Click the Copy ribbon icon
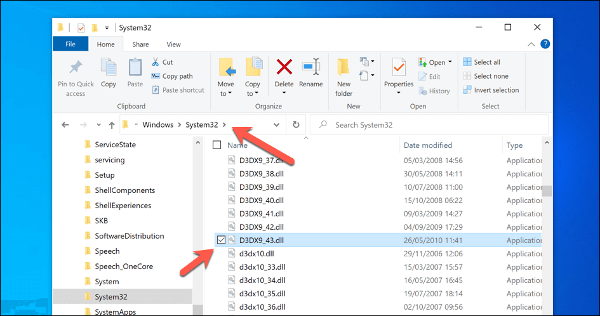The image size is (600, 316). (109, 68)
